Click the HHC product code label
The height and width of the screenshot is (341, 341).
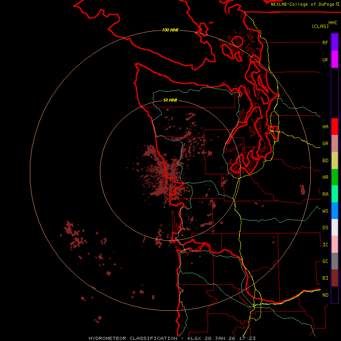333,23
